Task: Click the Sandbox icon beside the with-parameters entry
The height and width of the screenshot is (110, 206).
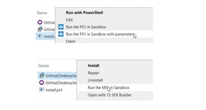Action: coord(61,34)
